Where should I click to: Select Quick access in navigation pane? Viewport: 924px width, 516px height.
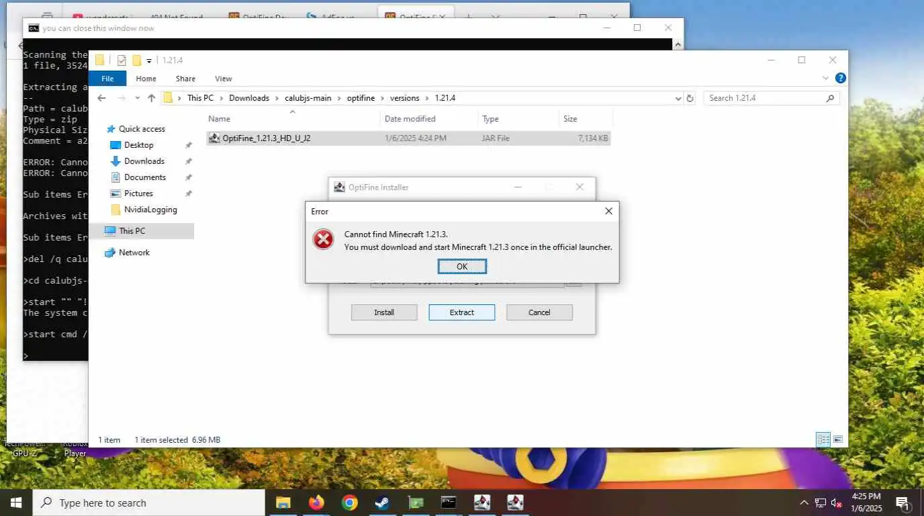point(141,129)
